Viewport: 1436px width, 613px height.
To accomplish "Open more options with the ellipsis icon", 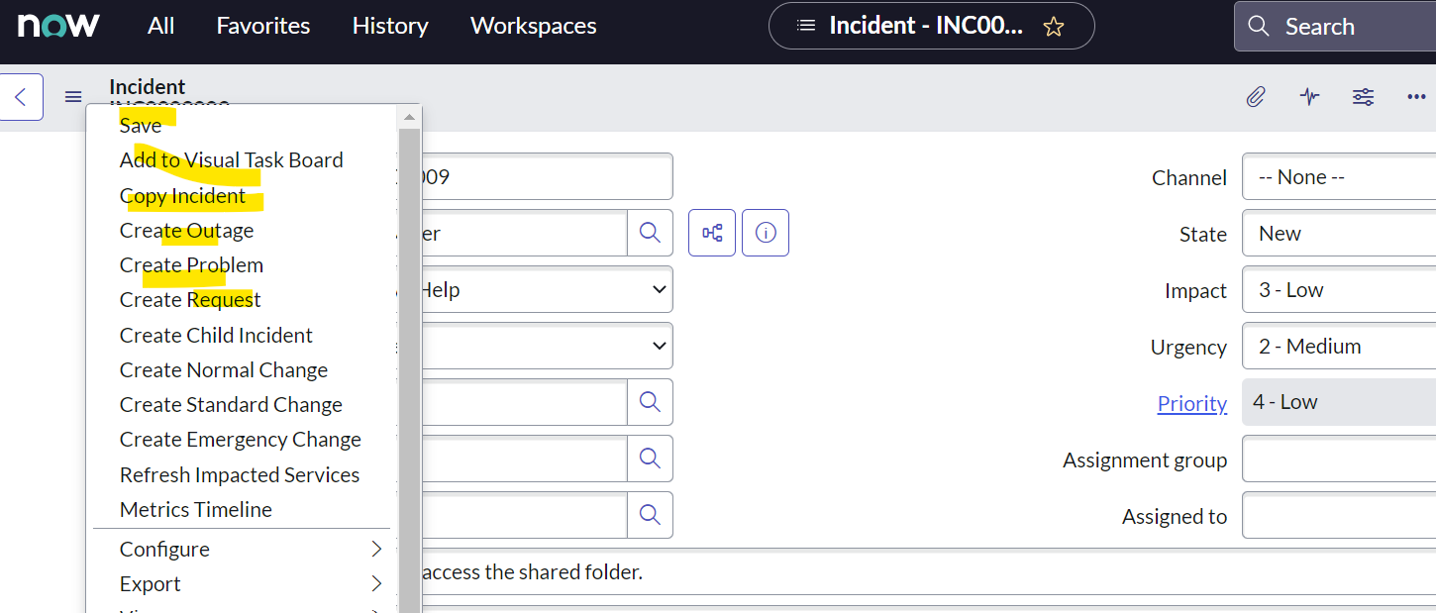I will 1415,96.
